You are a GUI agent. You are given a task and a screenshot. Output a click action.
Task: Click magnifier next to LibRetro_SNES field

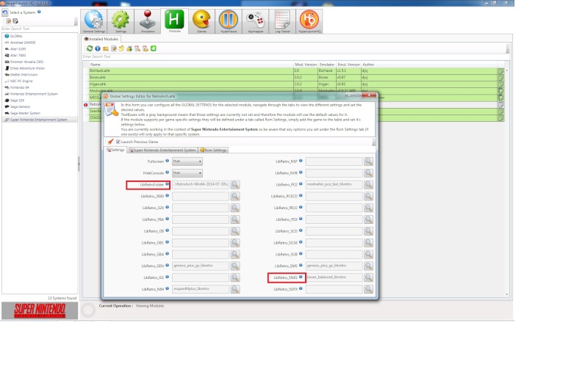click(x=369, y=277)
